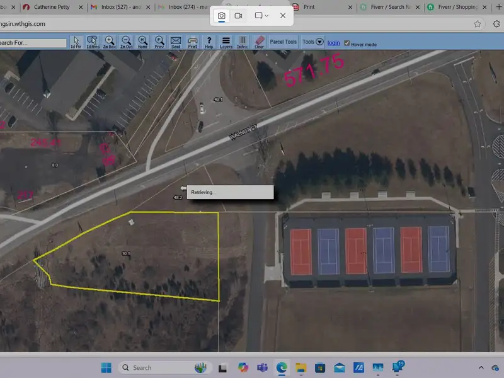Open the Layers list

[226, 42]
